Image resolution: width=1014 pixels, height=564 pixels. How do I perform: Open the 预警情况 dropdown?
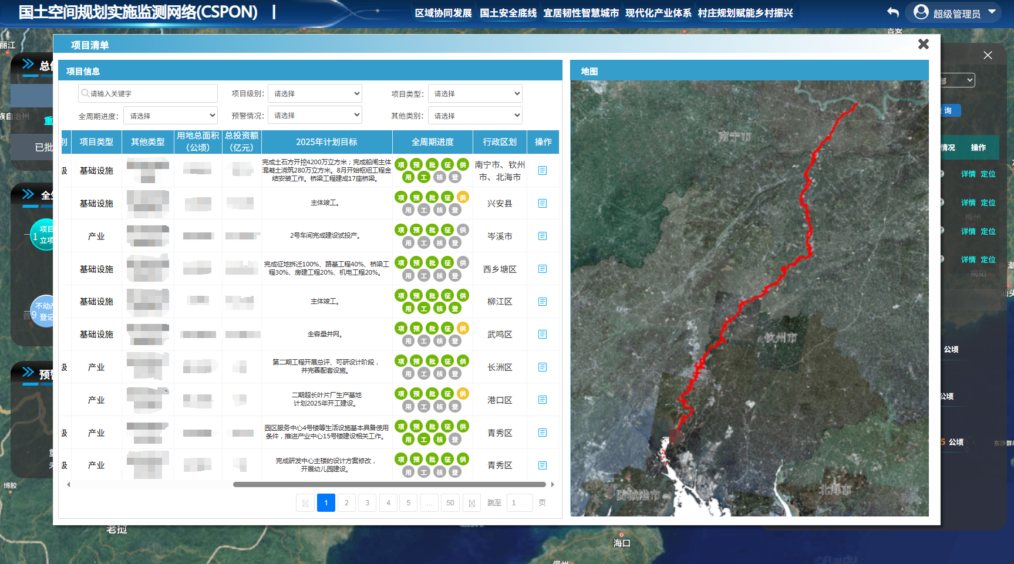coord(315,116)
